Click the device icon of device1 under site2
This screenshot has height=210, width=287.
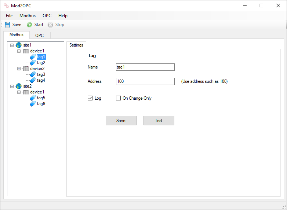tap(26, 92)
